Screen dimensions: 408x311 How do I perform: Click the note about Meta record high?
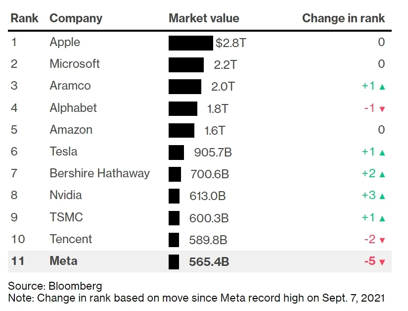(196, 298)
